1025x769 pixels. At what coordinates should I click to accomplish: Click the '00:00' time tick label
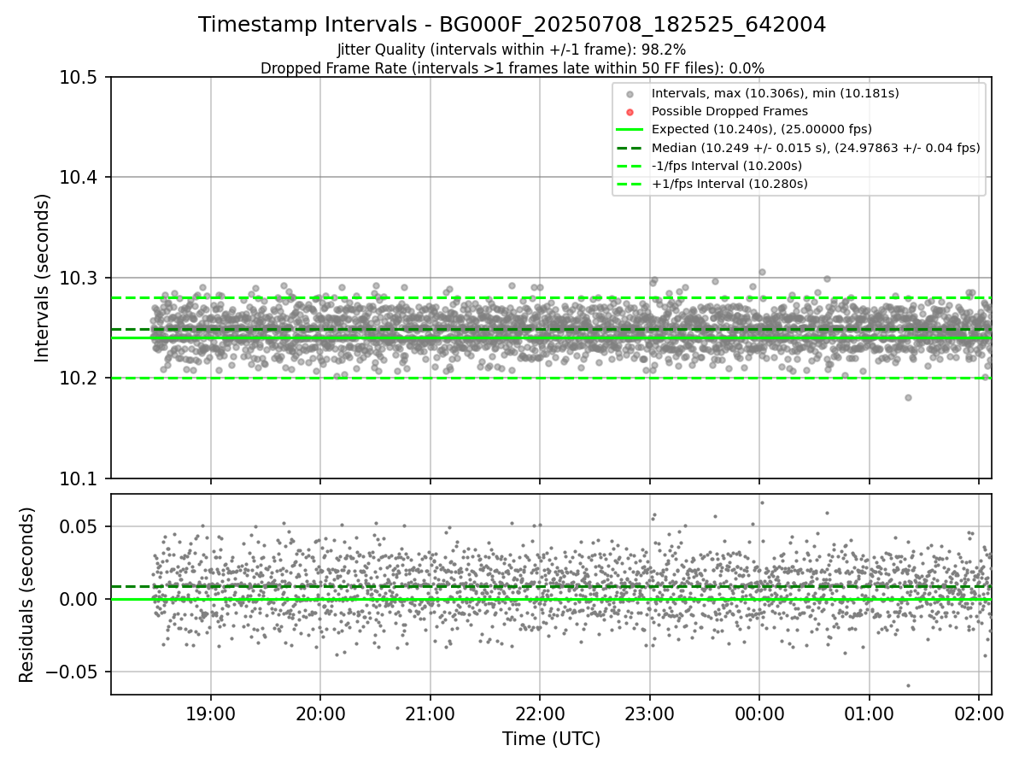pyautogui.click(x=759, y=713)
